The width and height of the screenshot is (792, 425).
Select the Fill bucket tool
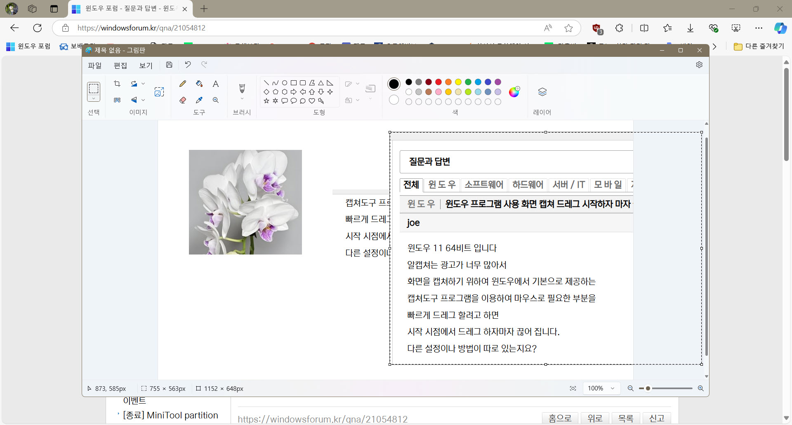[x=199, y=84]
